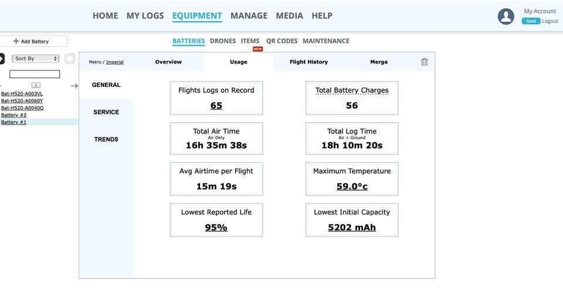Open the HELP navigation item

(x=322, y=16)
